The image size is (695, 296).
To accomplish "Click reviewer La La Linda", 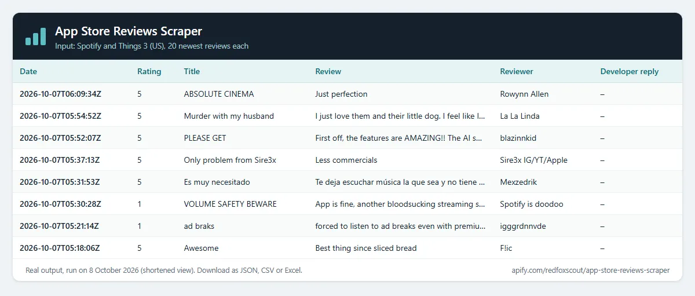I will tap(520, 116).
